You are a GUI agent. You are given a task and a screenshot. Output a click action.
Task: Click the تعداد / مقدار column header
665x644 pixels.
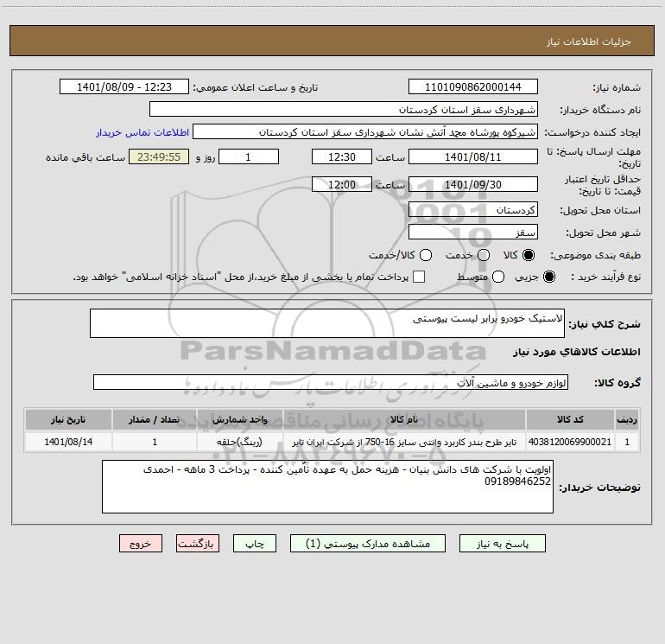point(155,419)
